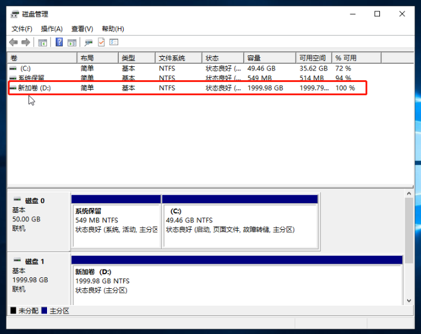Click the drive icon beside (C:) volume row
Viewport: 421px width, 334px height.
[13, 68]
